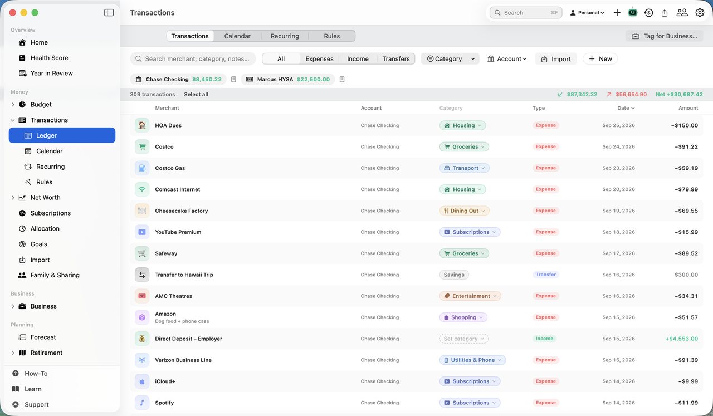
Task: Collapse the Transactions sidebar section
Action: (13, 120)
